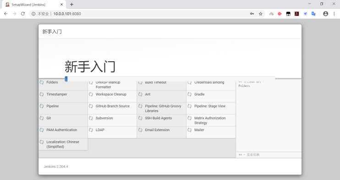Click the Gradle plugin spinner icon
The image size is (340, 180).
190,94
